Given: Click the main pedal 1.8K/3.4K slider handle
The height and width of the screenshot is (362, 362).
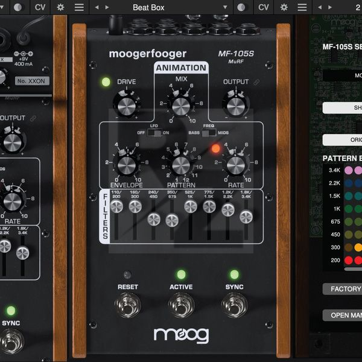Looking at the screenshot, I should pyautogui.click(x=246, y=217).
